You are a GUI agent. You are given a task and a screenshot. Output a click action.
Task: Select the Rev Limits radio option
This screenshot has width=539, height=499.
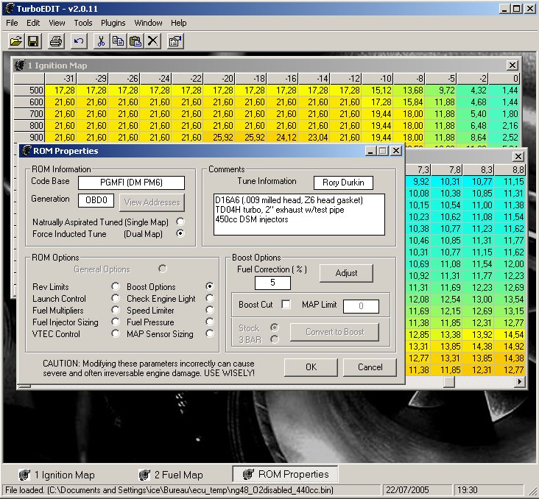(x=116, y=286)
